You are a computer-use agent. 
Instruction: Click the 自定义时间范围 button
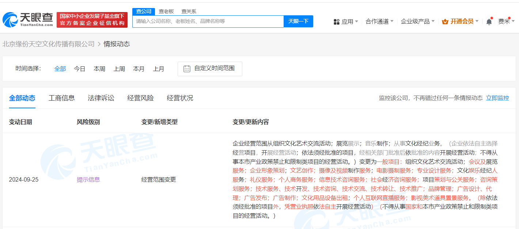point(210,69)
